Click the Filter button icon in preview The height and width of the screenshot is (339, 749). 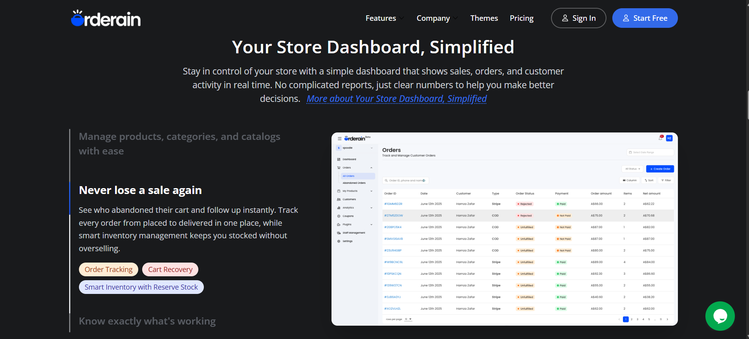662,180
